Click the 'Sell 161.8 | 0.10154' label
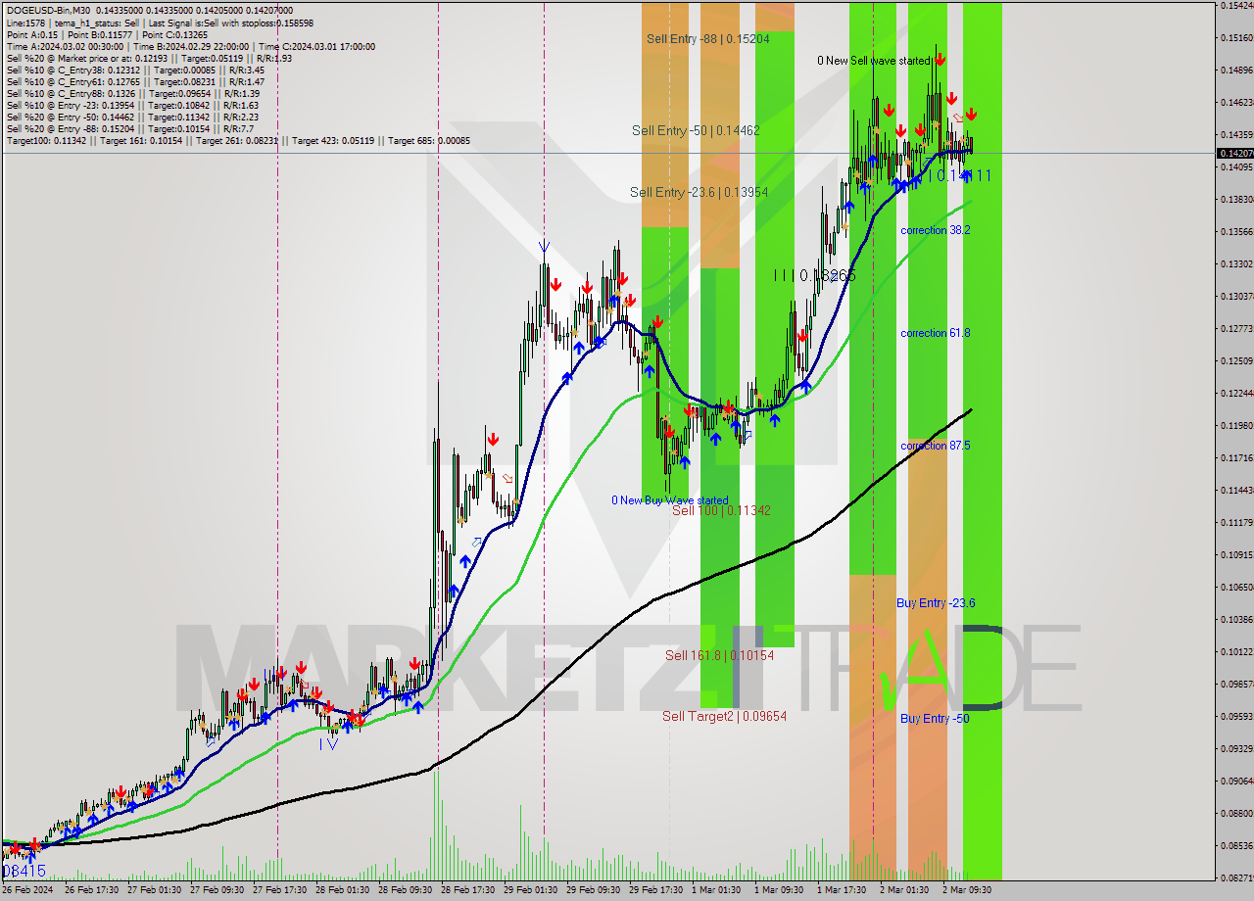This screenshot has width=1254, height=901. coord(720,655)
